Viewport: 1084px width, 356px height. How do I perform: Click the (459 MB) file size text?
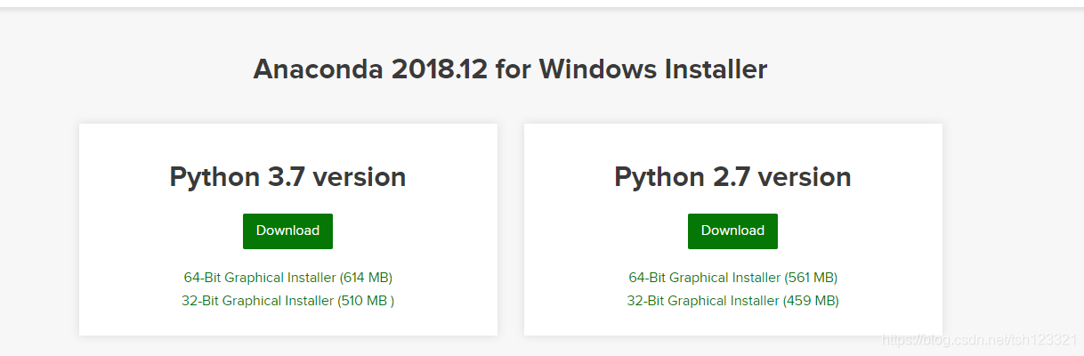click(x=811, y=301)
